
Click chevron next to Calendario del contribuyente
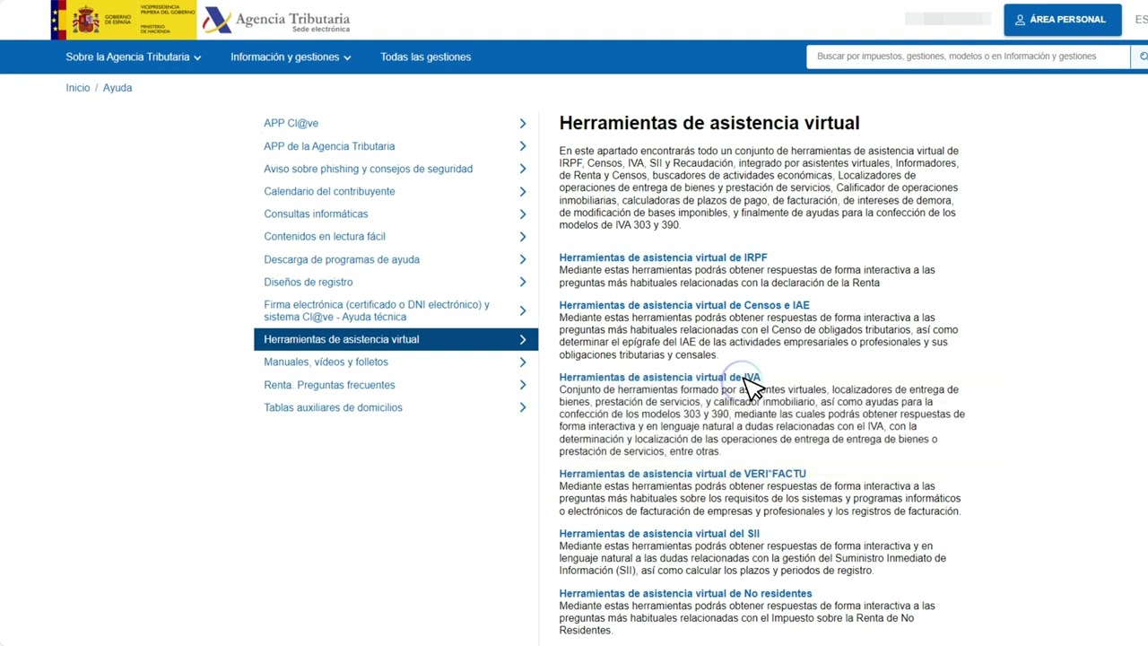tap(523, 191)
